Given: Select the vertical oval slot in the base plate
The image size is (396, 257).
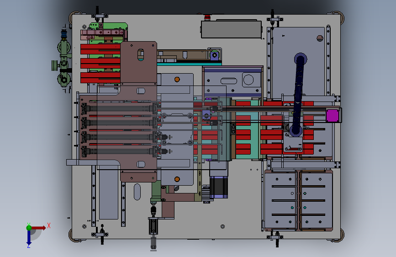Looking at the screenshot, I should (137, 192).
